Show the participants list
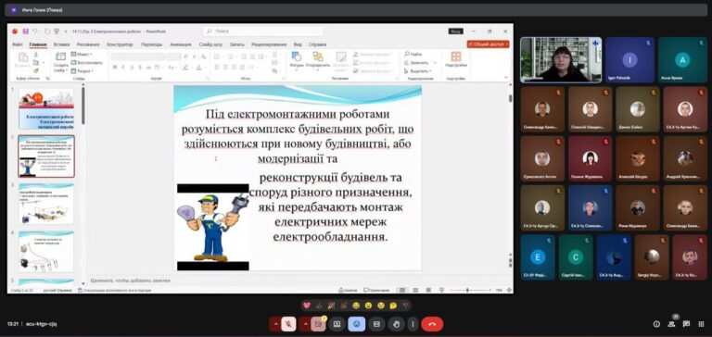 (x=671, y=324)
